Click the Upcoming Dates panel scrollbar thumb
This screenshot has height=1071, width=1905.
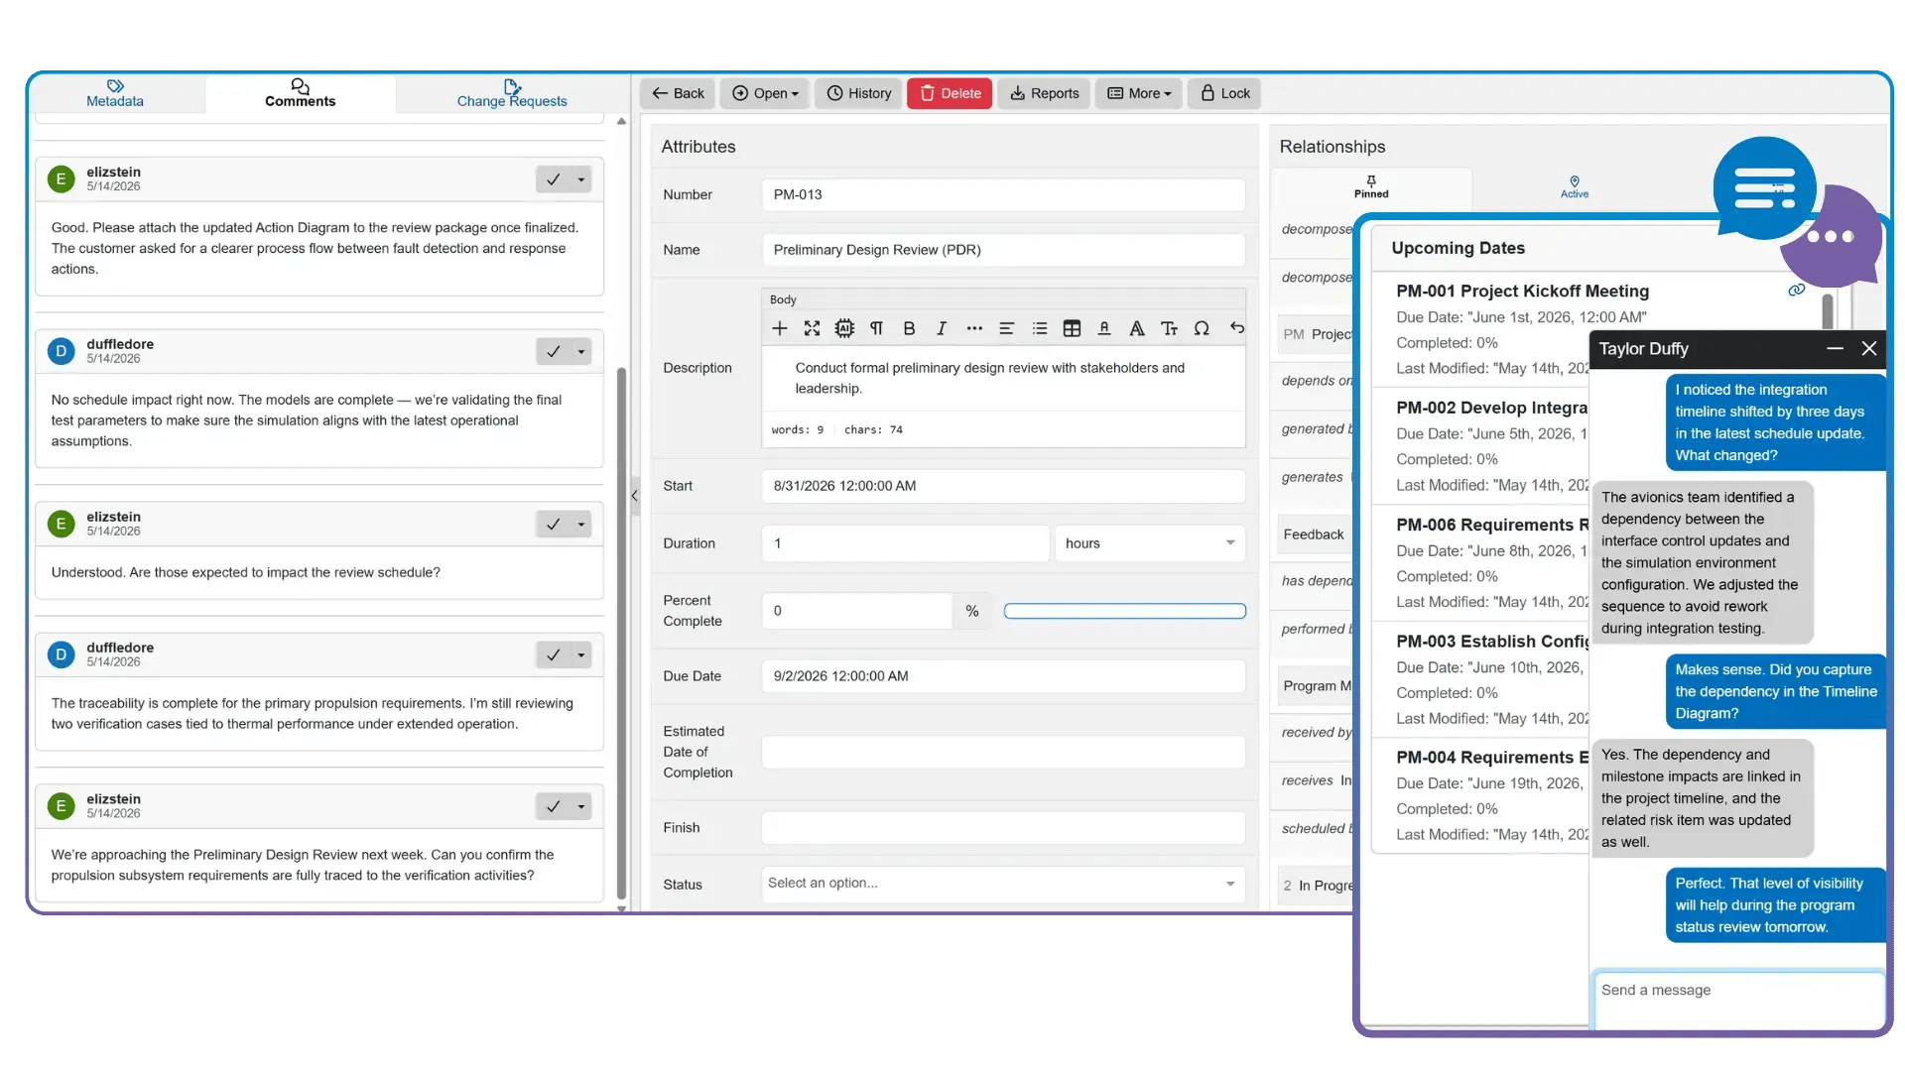[x=1828, y=310]
